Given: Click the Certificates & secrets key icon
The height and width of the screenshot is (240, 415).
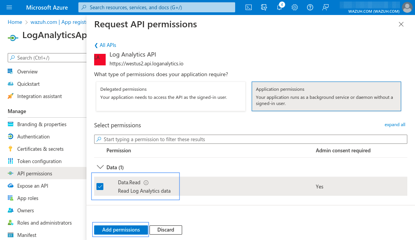Looking at the screenshot, I should tap(10, 149).
